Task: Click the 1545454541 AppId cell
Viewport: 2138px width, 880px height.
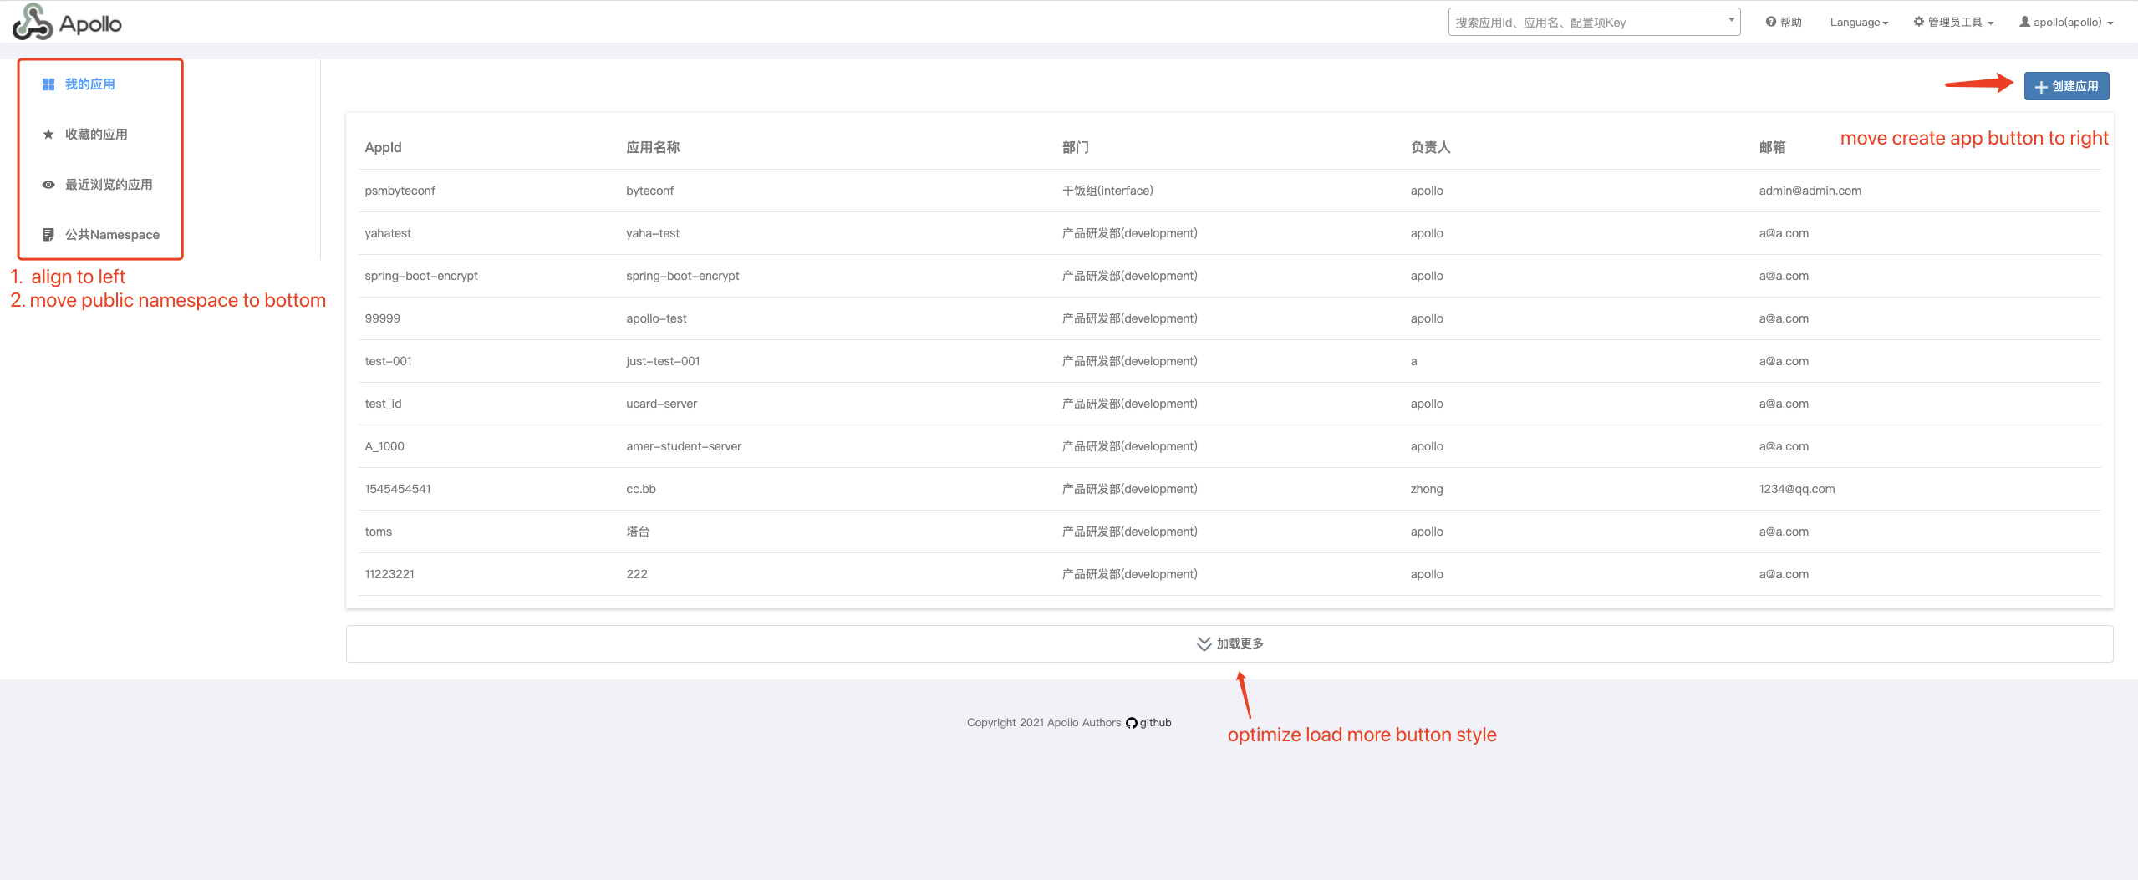Action: (x=398, y=489)
